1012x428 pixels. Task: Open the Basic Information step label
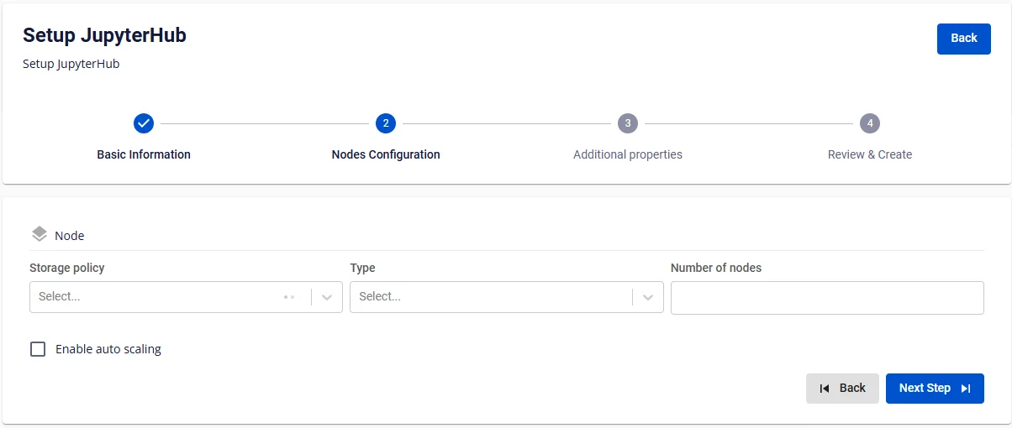point(144,154)
